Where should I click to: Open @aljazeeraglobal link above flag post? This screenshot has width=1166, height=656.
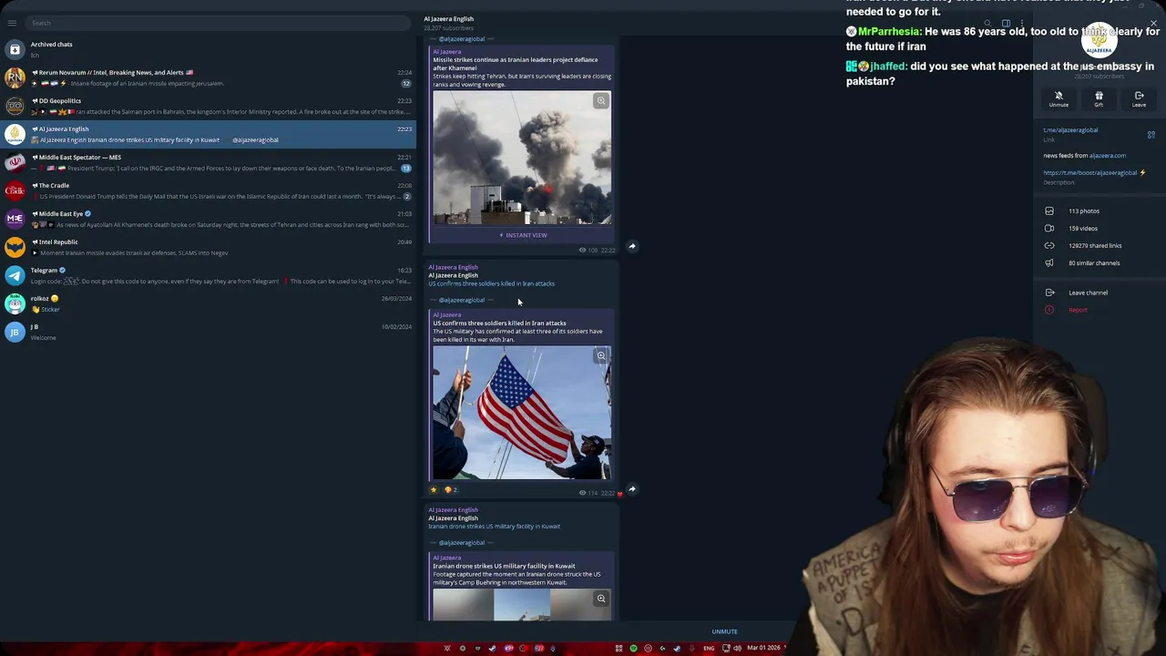pyautogui.click(x=462, y=300)
